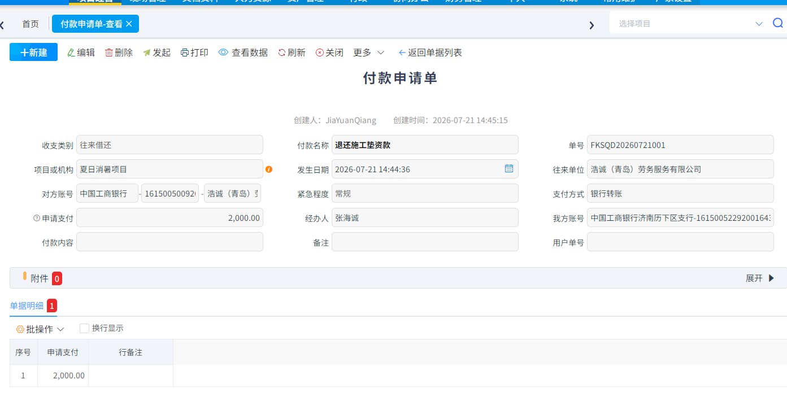Click the 发生日期 date field
The width and height of the screenshot is (787, 397).
coord(425,169)
